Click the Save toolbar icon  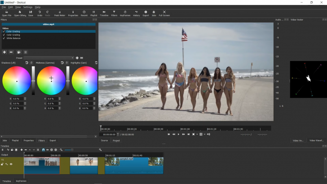click(31, 13)
